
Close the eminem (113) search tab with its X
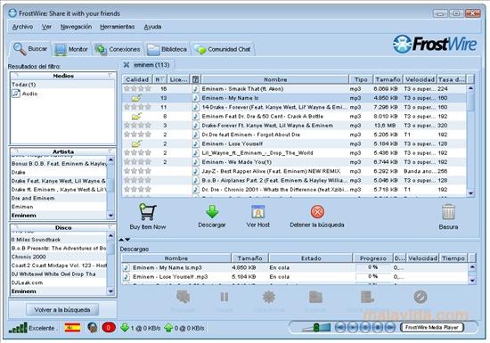click(127, 65)
